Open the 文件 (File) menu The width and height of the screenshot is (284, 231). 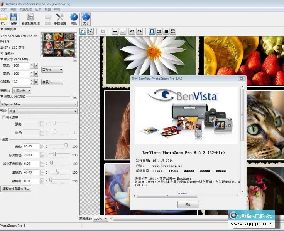[4, 9]
